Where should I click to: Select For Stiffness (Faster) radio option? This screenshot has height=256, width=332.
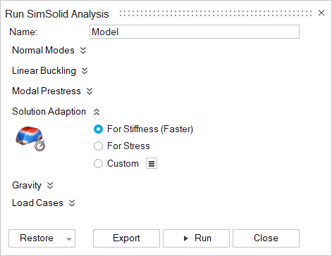pyautogui.click(x=98, y=129)
